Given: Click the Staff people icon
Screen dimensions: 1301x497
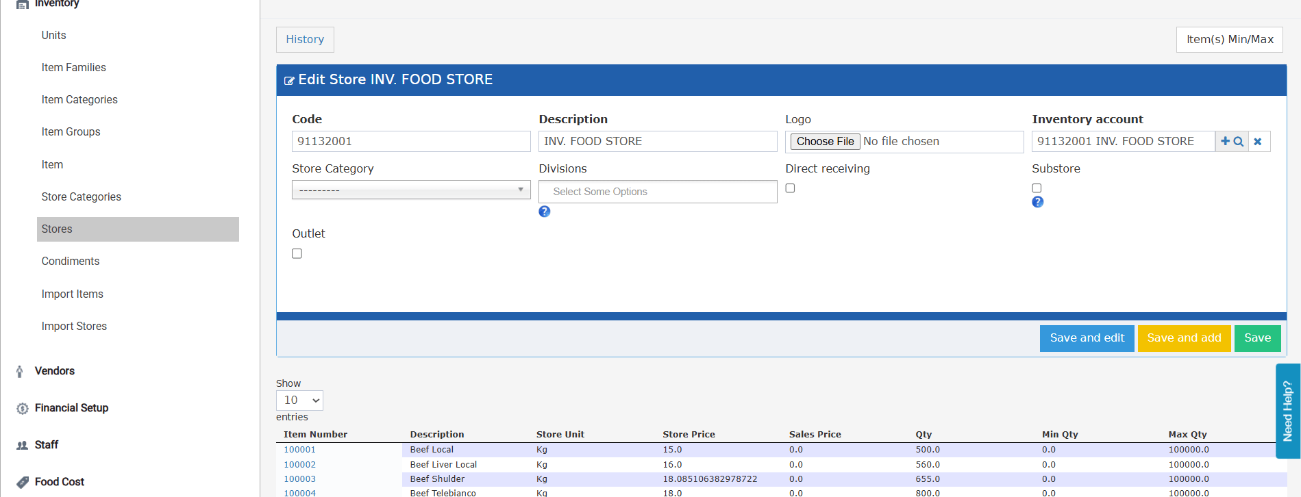Looking at the screenshot, I should 23,446.
